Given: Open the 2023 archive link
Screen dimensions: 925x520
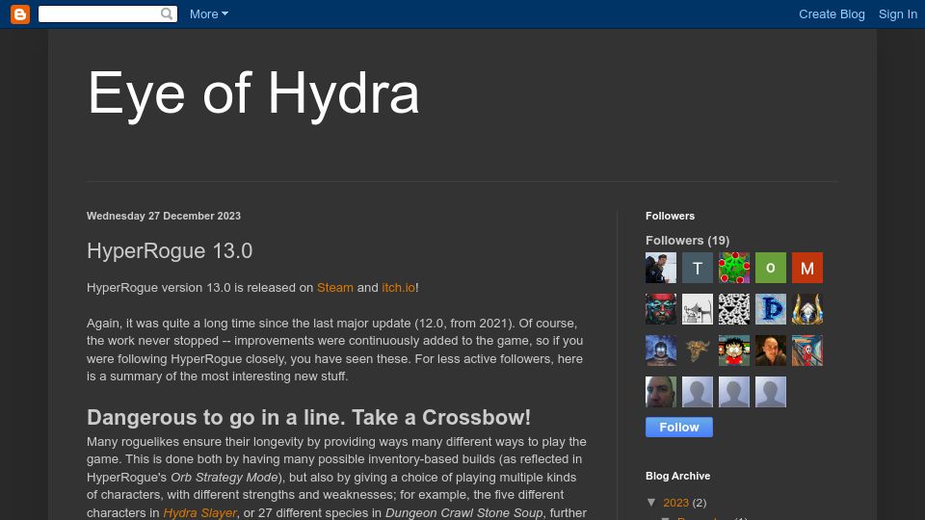Looking at the screenshot, I should point(675,503).
